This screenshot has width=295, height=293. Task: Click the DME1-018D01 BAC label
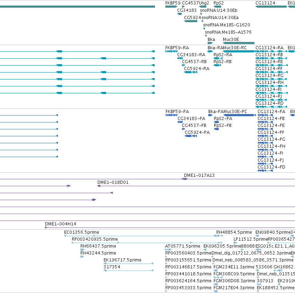(x=113, y=182)
